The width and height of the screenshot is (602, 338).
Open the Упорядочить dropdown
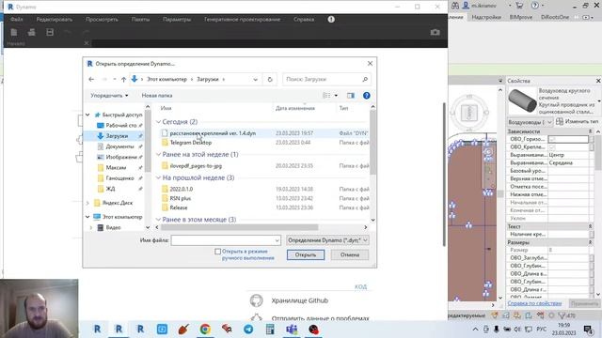click(109, 96)
